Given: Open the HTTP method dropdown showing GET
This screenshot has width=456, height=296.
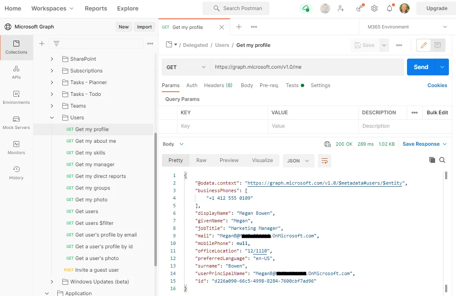Looking at the screenshot, I should pos(185,67).
